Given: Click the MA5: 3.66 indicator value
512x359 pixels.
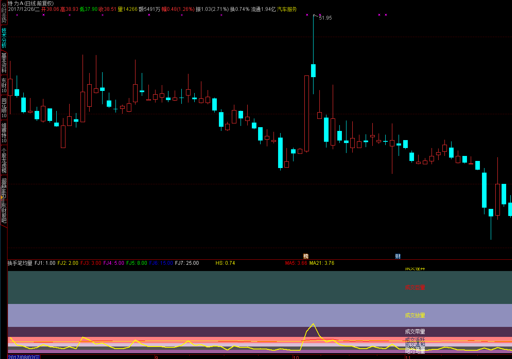Looking at the screenshot, I should pos(296,263).
